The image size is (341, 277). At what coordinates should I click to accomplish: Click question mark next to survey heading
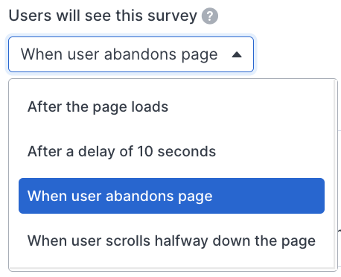click(x=210, y=16)
